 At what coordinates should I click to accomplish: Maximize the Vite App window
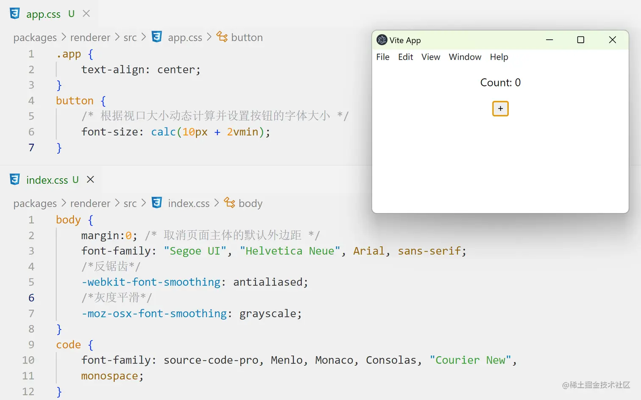(x=581, y=40)
